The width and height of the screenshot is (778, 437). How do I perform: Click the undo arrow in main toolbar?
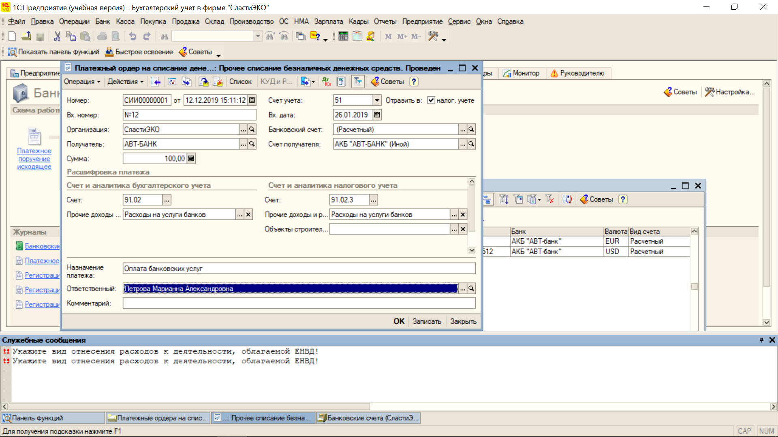pos(133,36)
